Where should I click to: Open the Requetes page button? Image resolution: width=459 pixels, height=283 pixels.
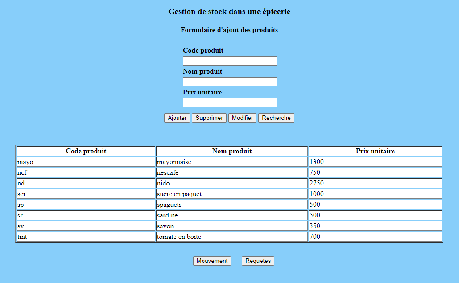coord(258,261)
